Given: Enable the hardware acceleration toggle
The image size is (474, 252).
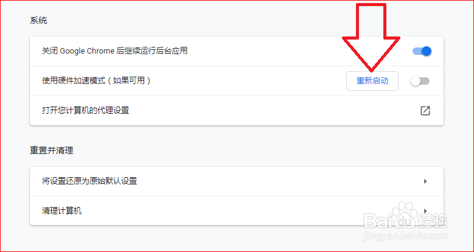Looking at the screenshot, I should point(420,81).
